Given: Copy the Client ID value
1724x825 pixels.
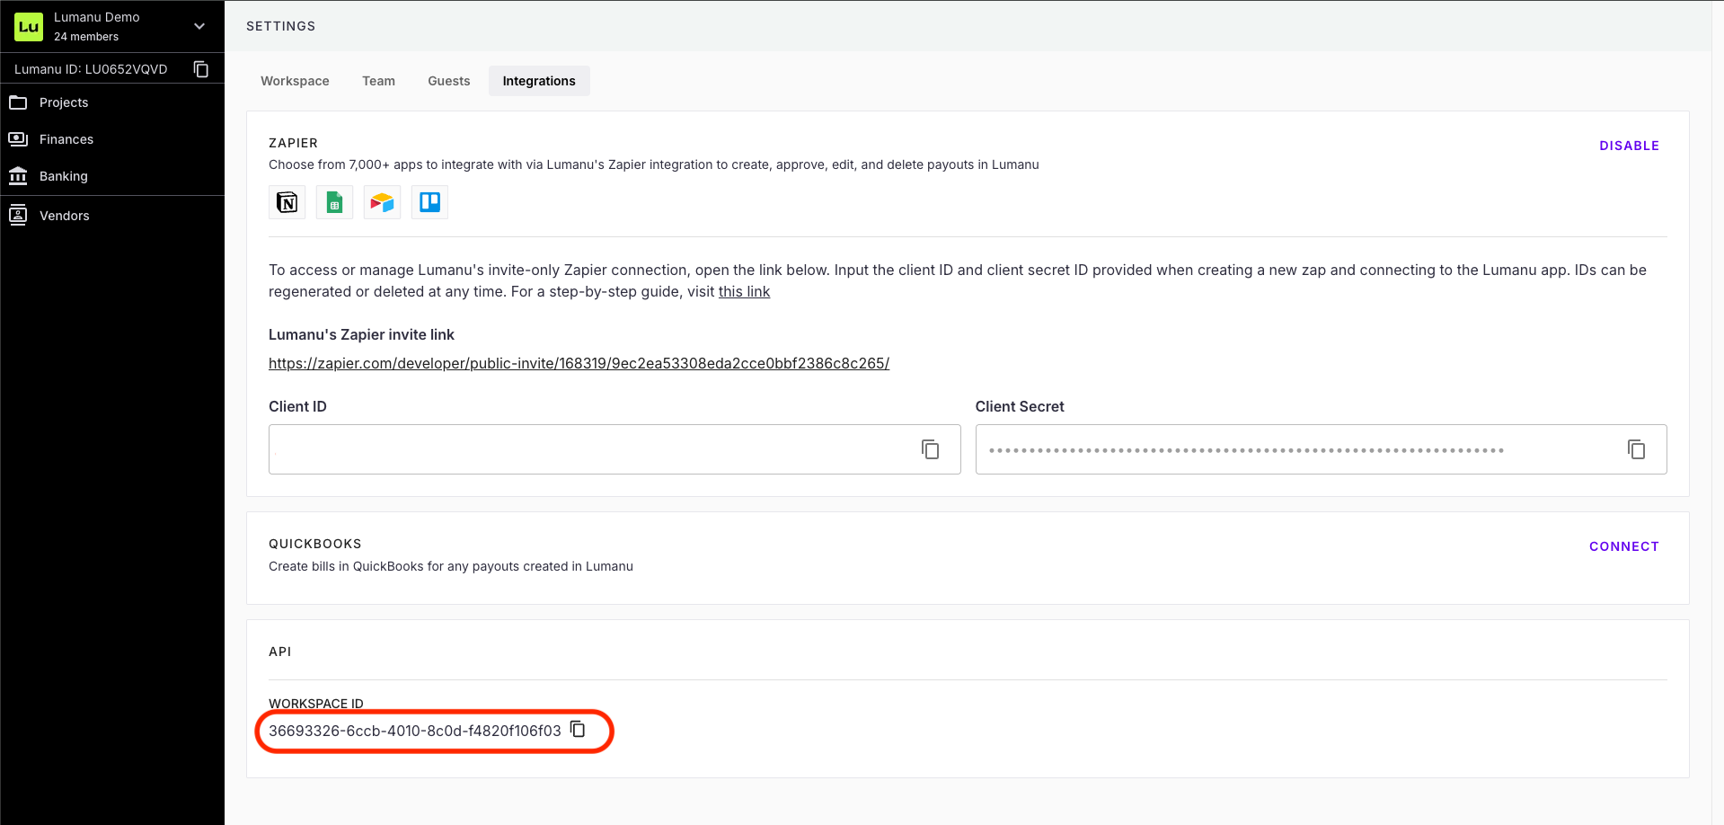Looking at the screenshot, I should click(x=931, y=449).
